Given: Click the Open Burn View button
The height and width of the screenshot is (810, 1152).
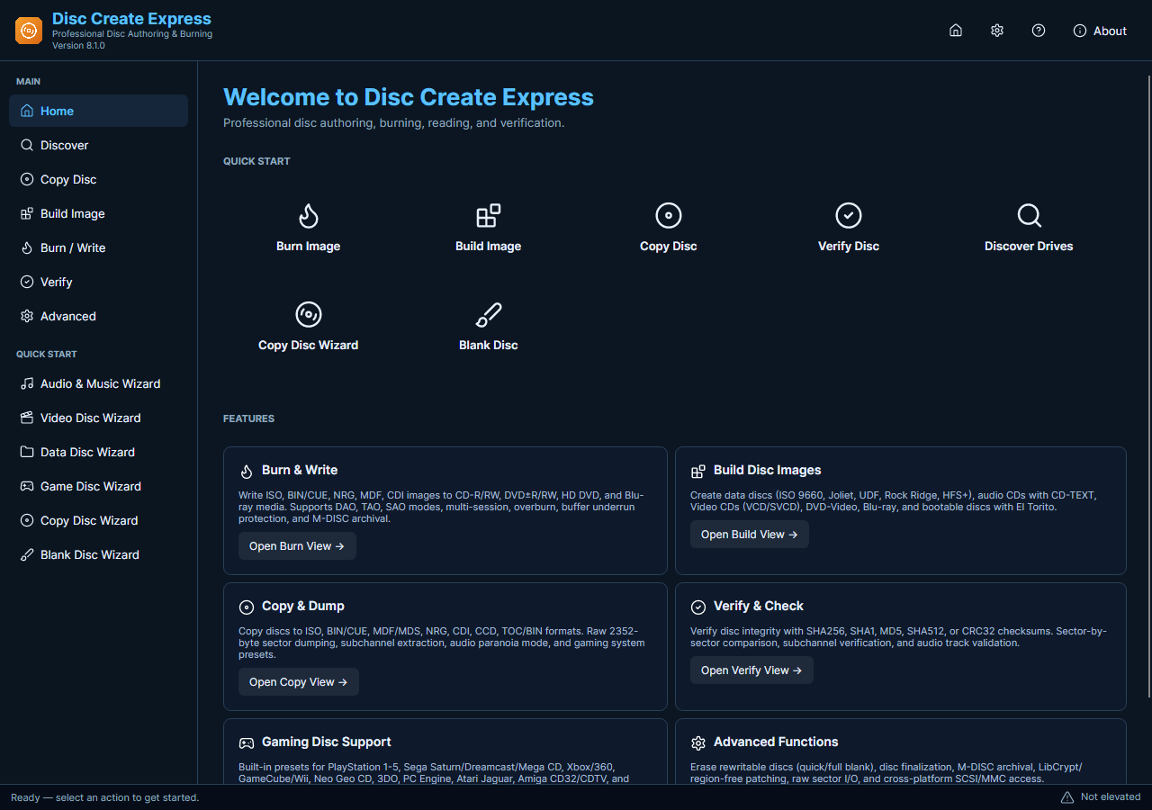Looking at the screenshot, I should (x=297, y=546).
